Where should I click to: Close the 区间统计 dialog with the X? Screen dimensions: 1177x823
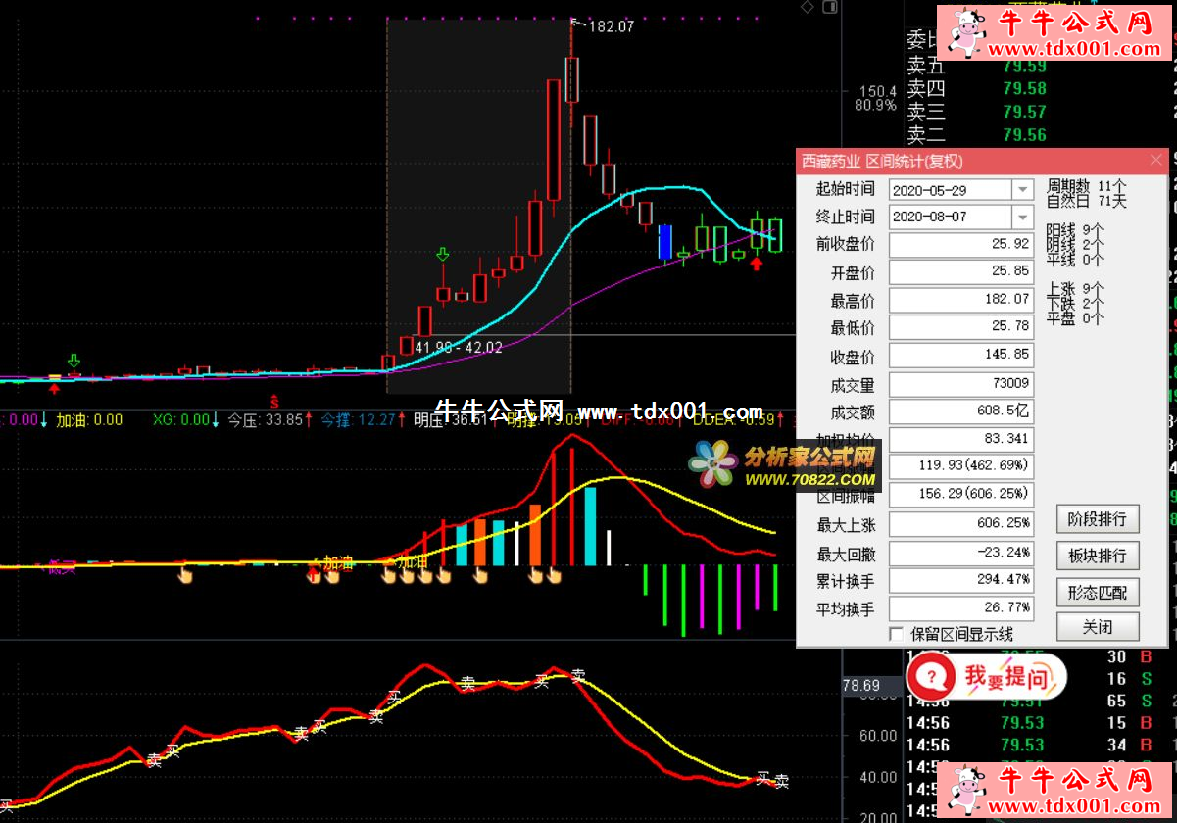[x=1156, y=161]
